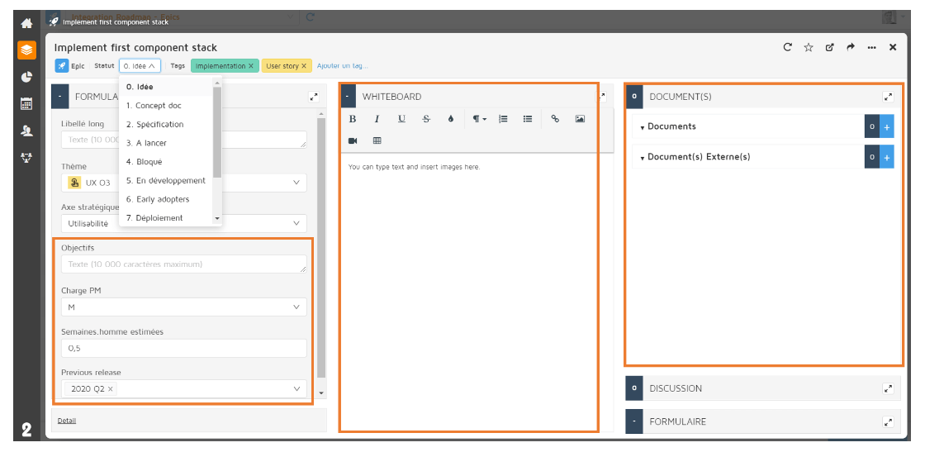Click the Objectifs text field
The image size is (925, 452).
click(x=183, y=264)
